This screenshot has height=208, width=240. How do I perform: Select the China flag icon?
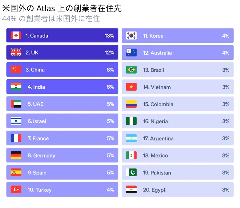(x=16, y=70)
